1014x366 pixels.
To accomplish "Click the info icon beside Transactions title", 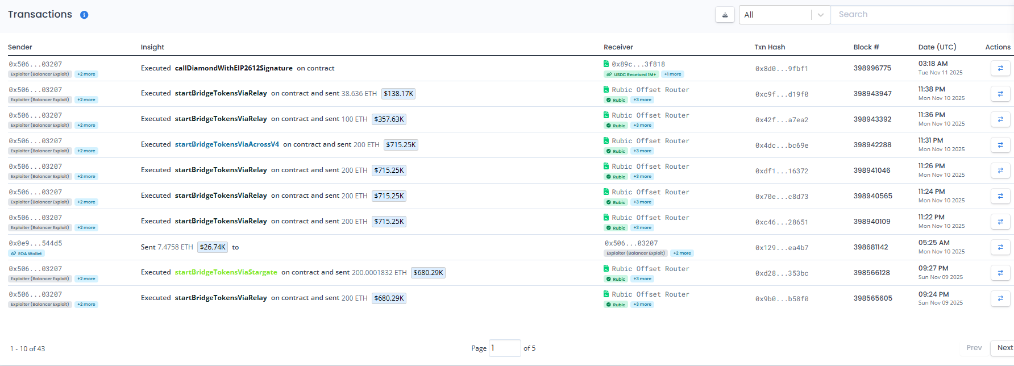I will (x=84, y=15).
